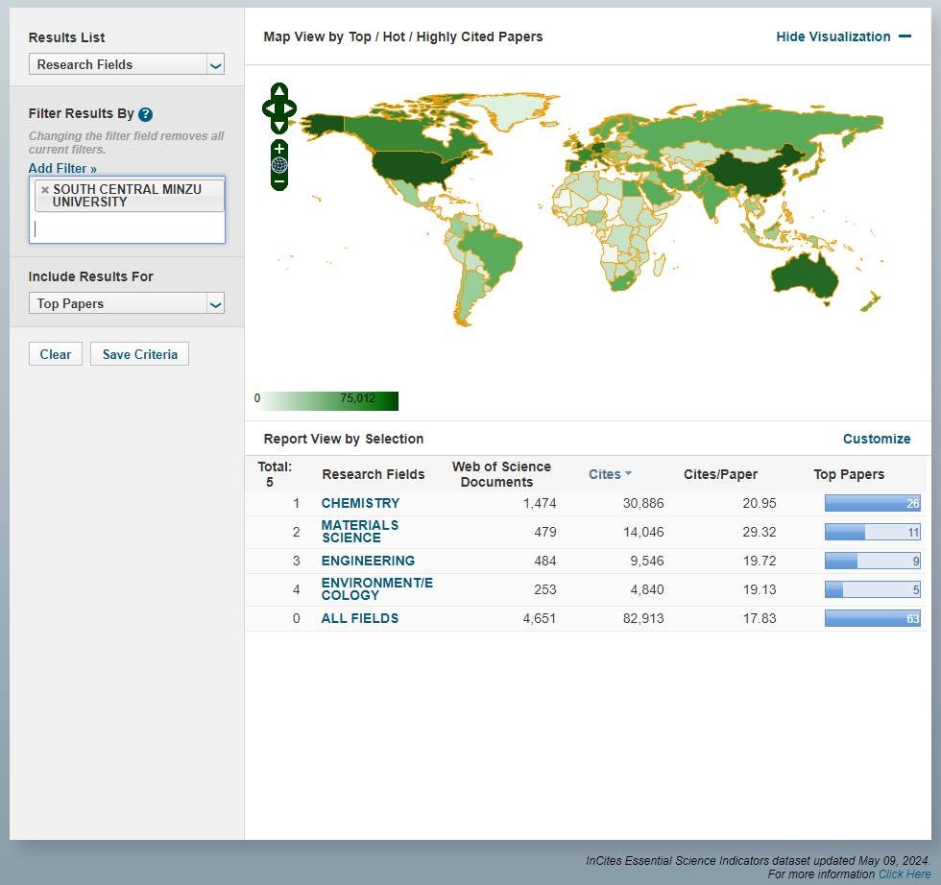Open the Filter Results By help icon
Image resolution: width=941 pixels, height=885 pixels.
pos(146,114)
